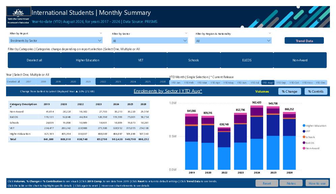Click Deselect all in category filter

(34, 60)
